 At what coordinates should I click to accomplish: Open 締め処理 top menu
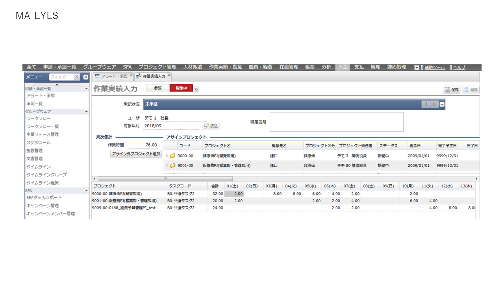click(396, 67)
